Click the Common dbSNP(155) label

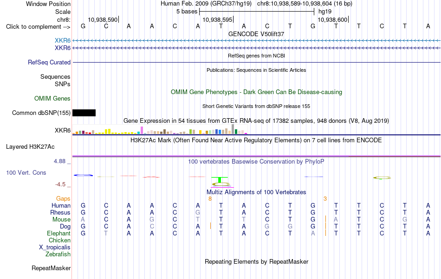click(41, 113)
